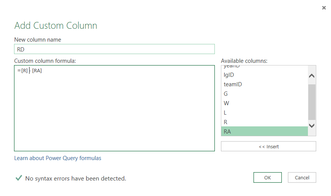Click the Available columns scrollbar thumb
The width and height of the screenshot is (331, 196).
[x=312, y=101]
